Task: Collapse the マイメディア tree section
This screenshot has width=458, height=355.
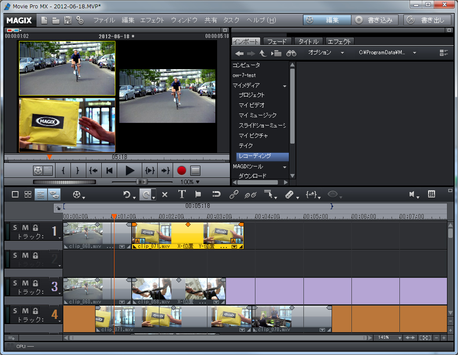Action: 284,86
